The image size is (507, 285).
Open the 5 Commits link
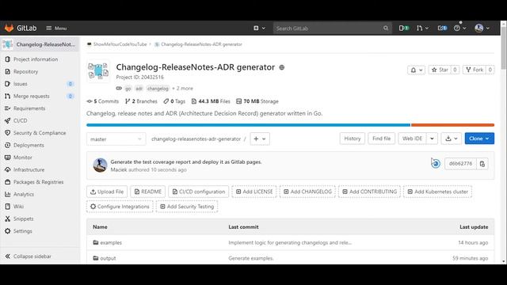pos(103,101)
